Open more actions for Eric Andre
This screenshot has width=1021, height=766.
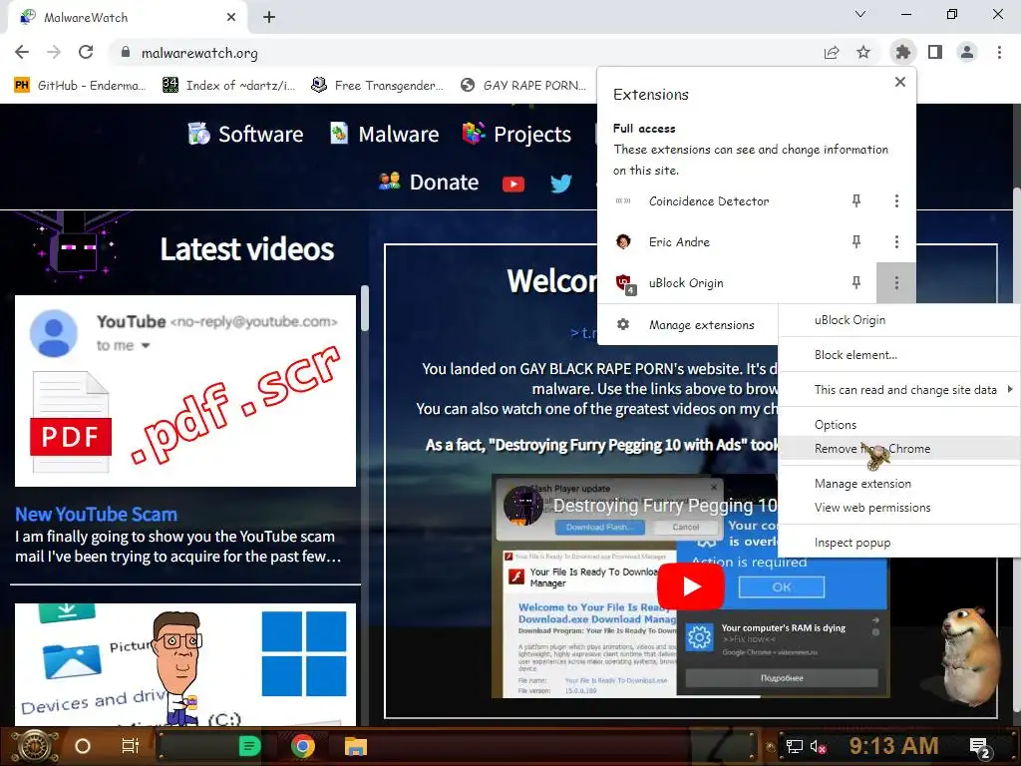point(896,241)
